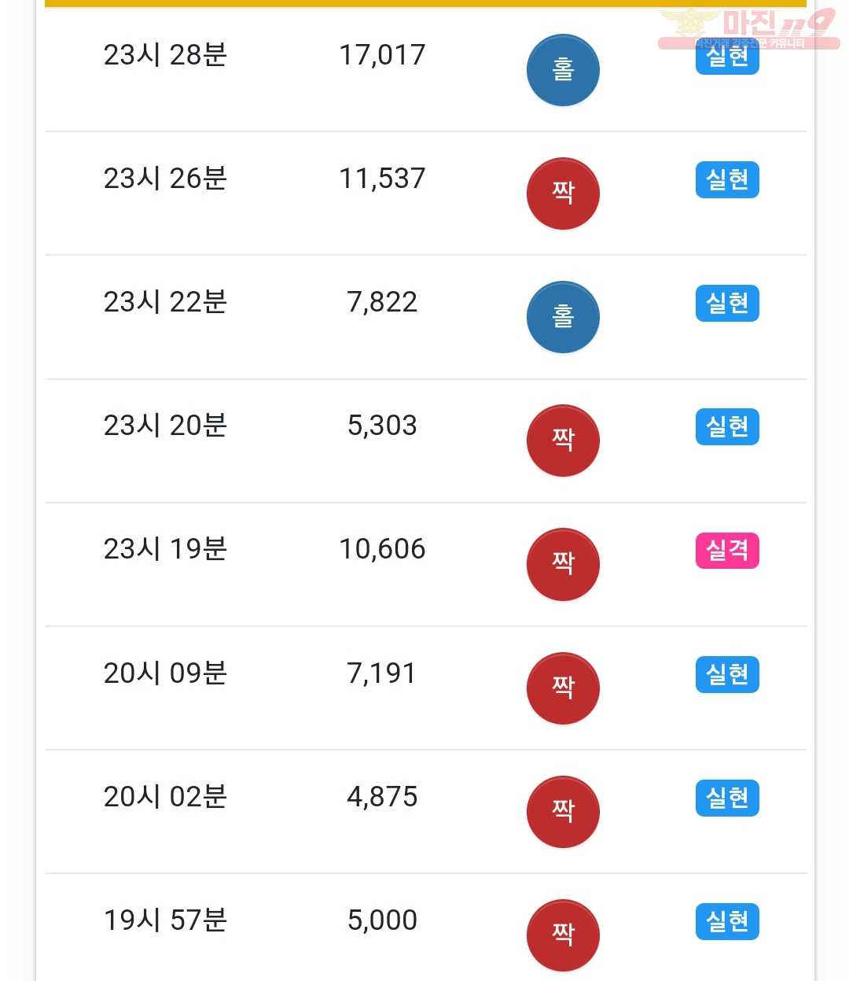Select the 실현 badge in 23시 26분 row
Image resolution: width=849 pixels, height=981 pixels.
point(727,179)
